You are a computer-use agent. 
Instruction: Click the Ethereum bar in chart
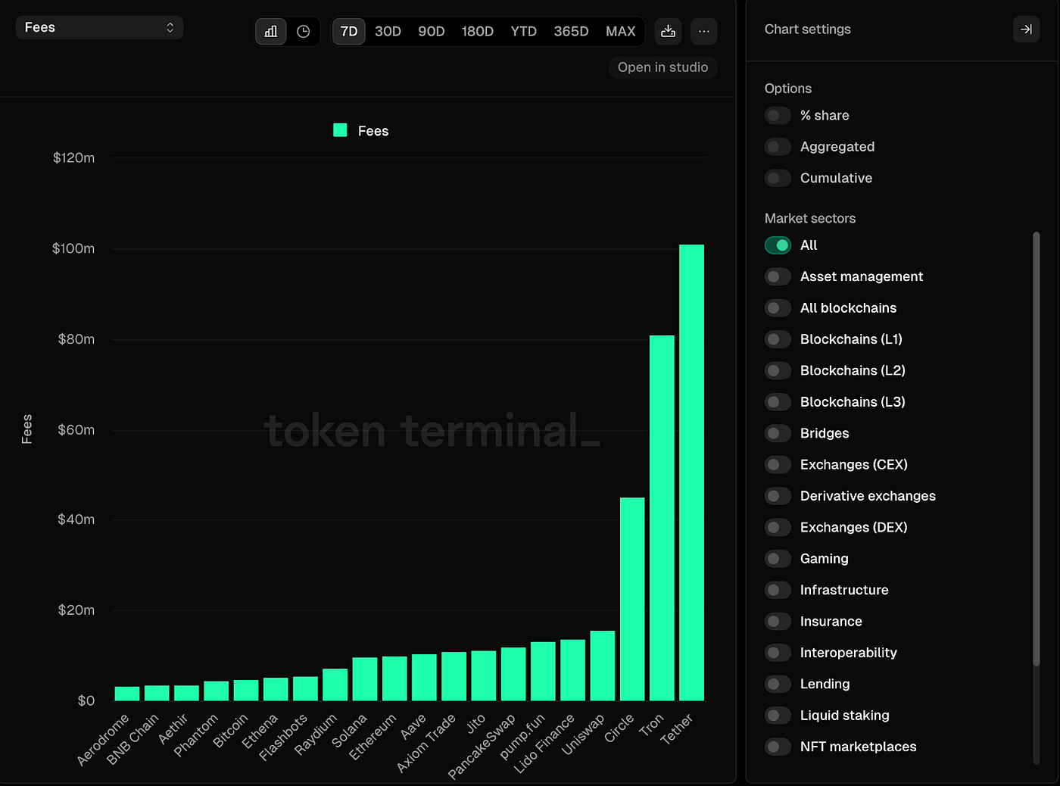[394, 678]
